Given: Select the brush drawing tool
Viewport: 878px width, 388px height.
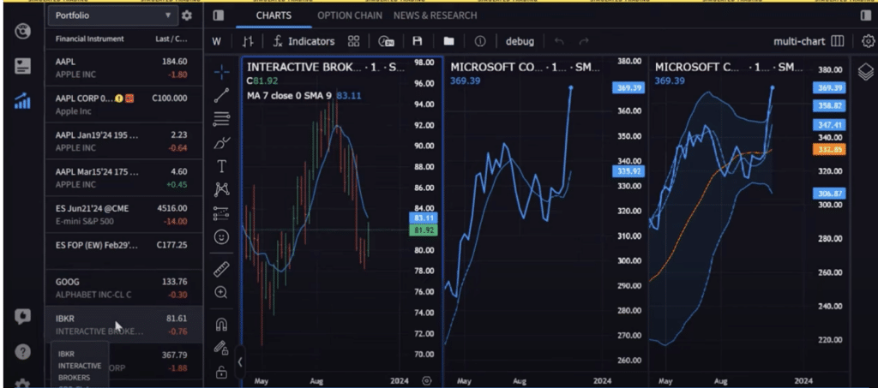Looking at the screenshot, I should pyautogui.click(x=222, y=142).
